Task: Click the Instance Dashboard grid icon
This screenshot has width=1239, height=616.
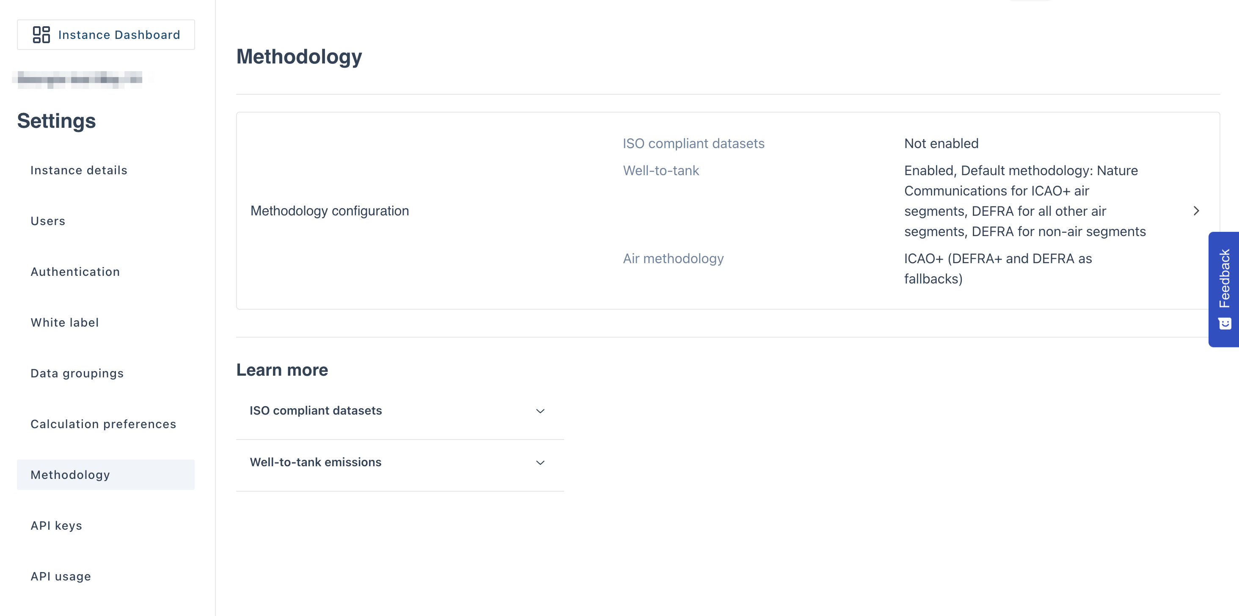Action: 41,35
